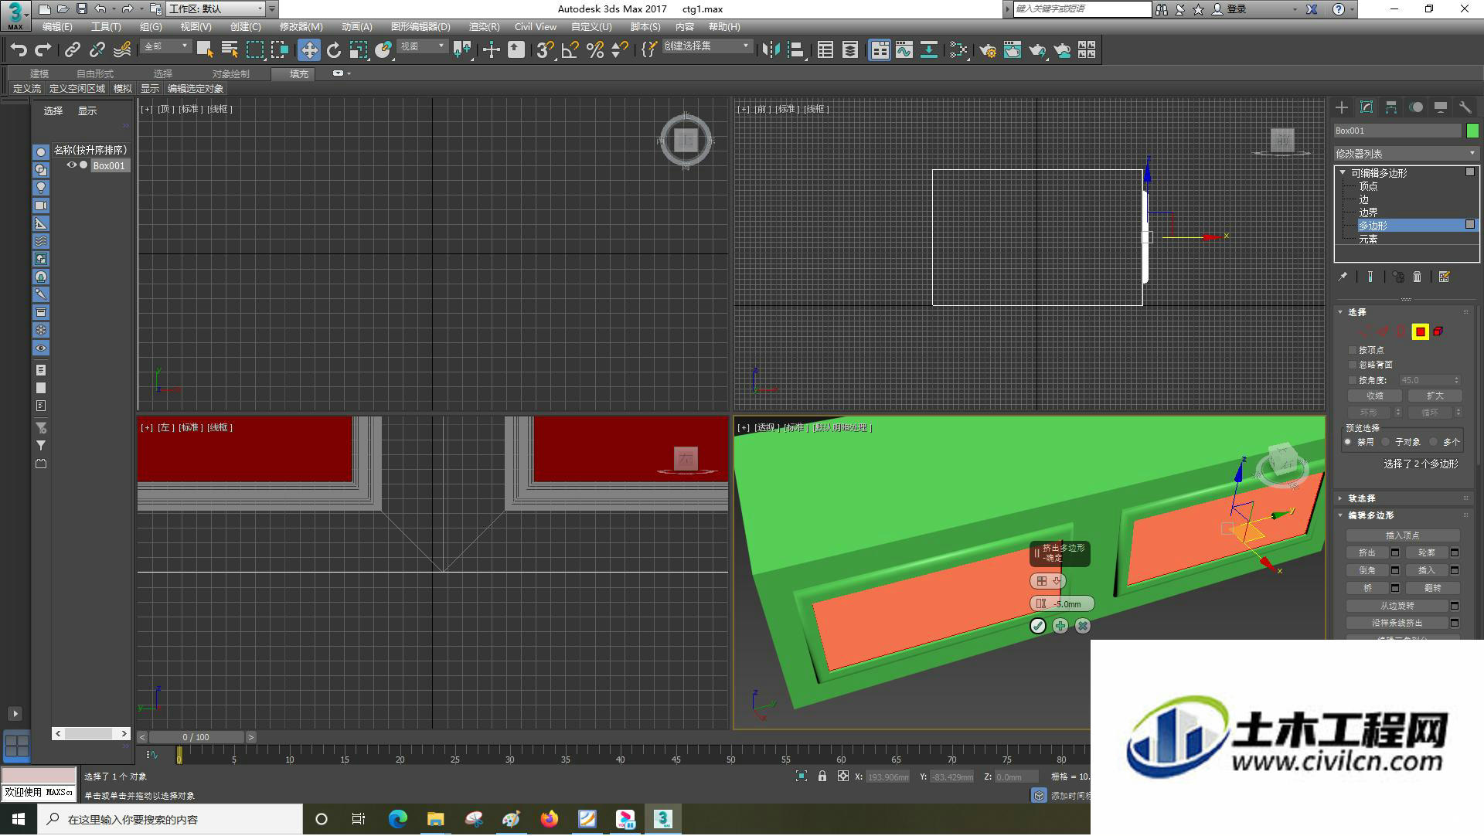Open the Curve Editor icon
The height and width of the screenshot is (836, 1484).
tap(904, 50)
